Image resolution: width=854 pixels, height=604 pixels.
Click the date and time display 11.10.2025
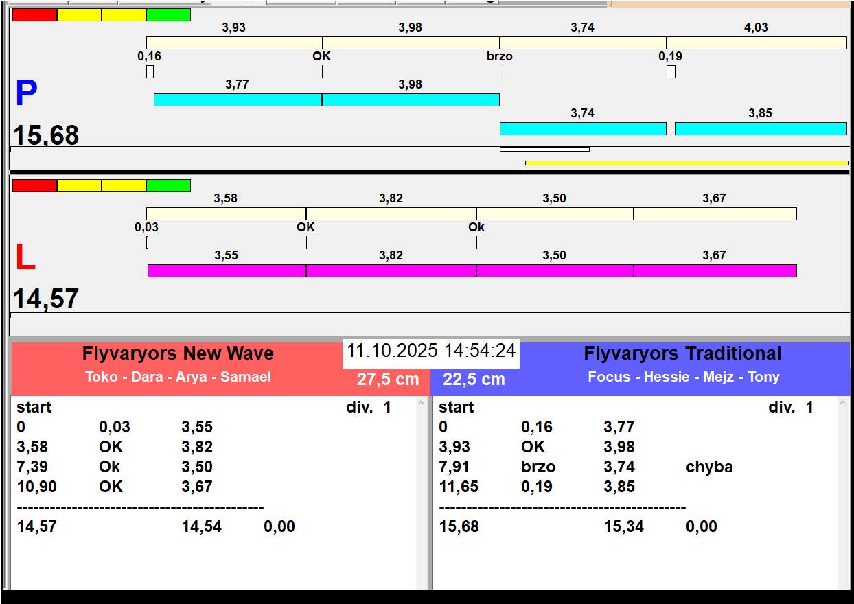point(431,351)
